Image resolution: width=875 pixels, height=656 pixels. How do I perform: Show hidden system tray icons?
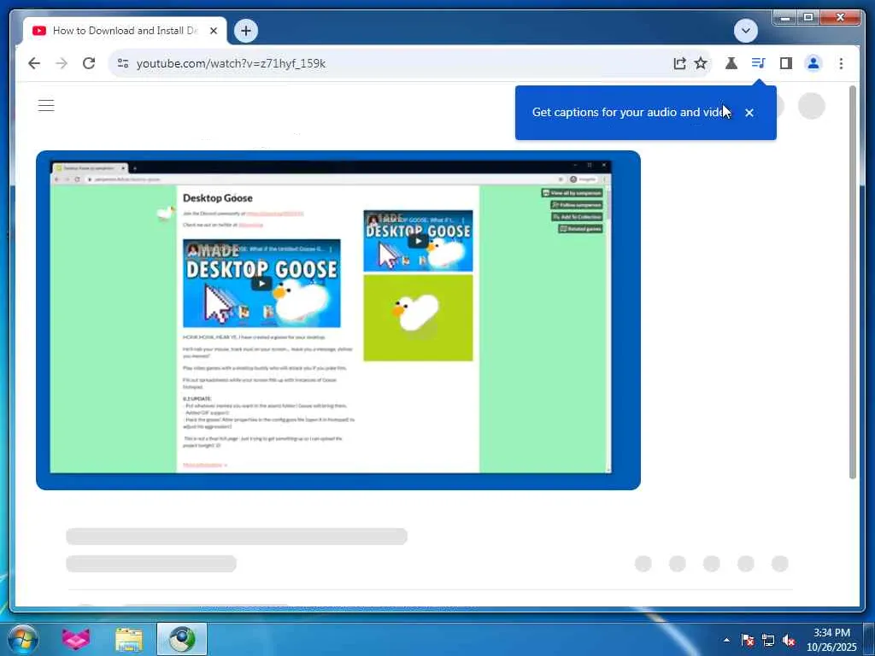[x=726, y=640]
